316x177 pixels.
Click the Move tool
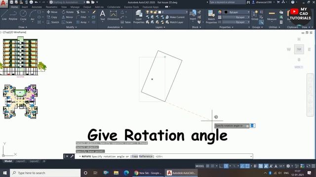pos(52,12)
